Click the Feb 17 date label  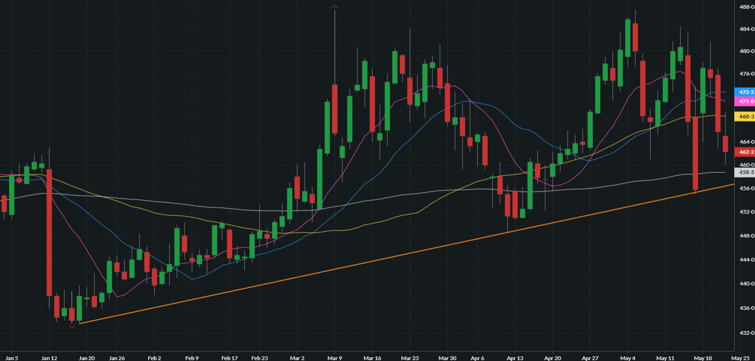tap(230, 358)
